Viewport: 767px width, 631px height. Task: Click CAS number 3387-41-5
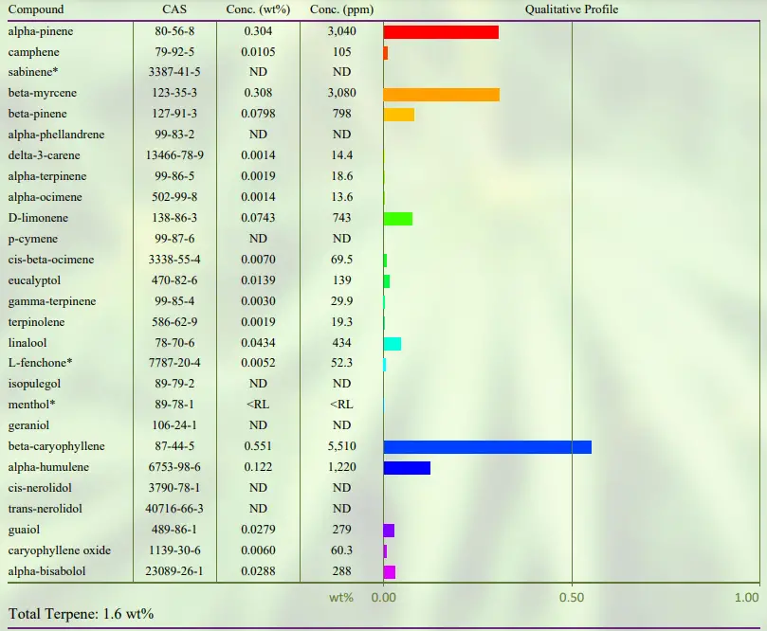174,72
